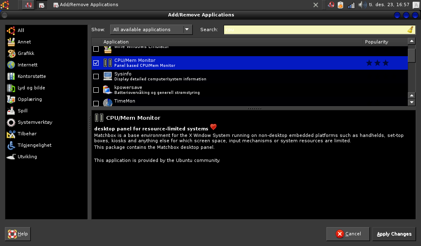Open the Utvikling category

point(22,157)
